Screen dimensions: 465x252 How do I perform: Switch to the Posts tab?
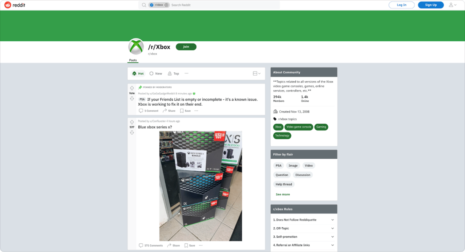pyautogui.click(x=133, y=60)
